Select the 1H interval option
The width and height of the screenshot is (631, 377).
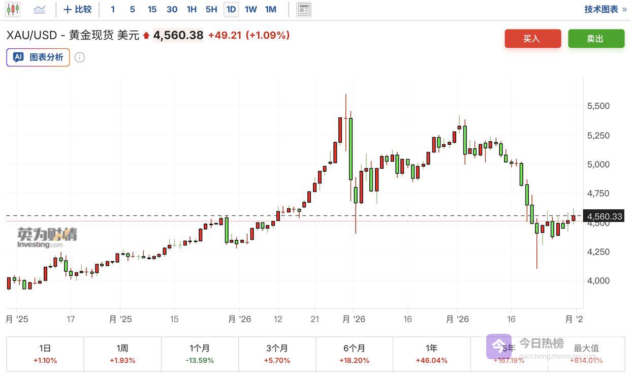(x=192, y=9)
